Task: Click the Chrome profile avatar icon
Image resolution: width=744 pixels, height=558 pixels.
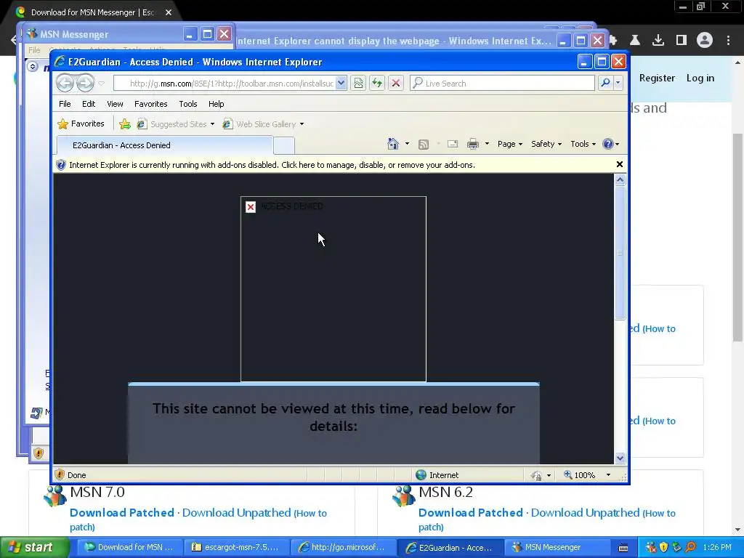Action: pyautogui.click(x=705, y=41)
